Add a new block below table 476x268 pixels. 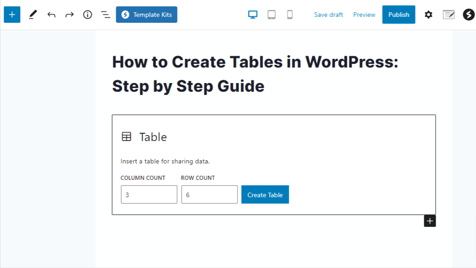(430, 221)
